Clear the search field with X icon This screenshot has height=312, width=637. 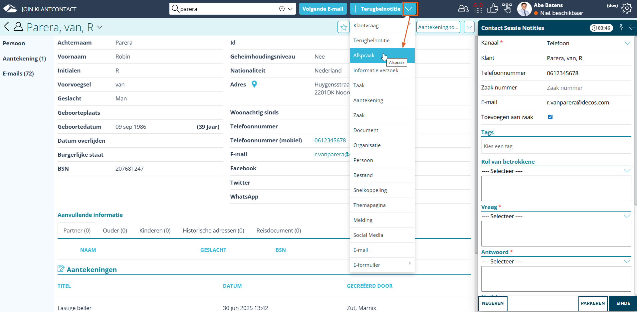point(282,9)
